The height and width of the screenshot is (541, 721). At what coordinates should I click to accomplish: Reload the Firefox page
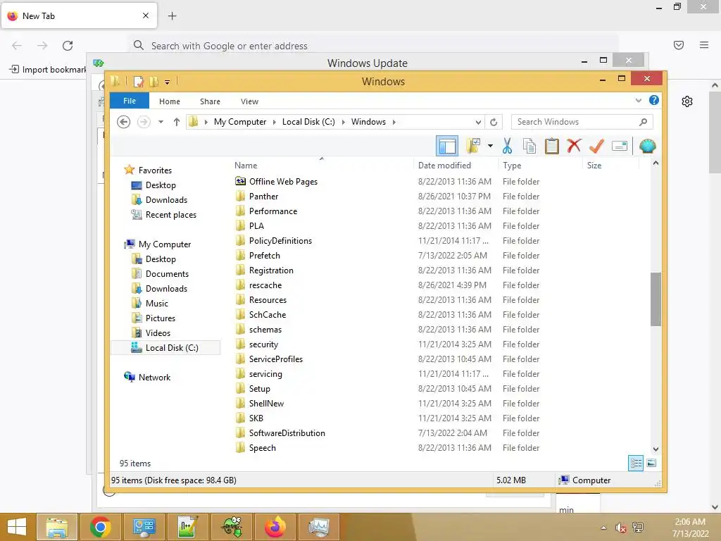point(68,46)
